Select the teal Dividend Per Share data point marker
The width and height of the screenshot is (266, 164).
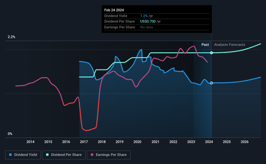(x=211, y=53)
